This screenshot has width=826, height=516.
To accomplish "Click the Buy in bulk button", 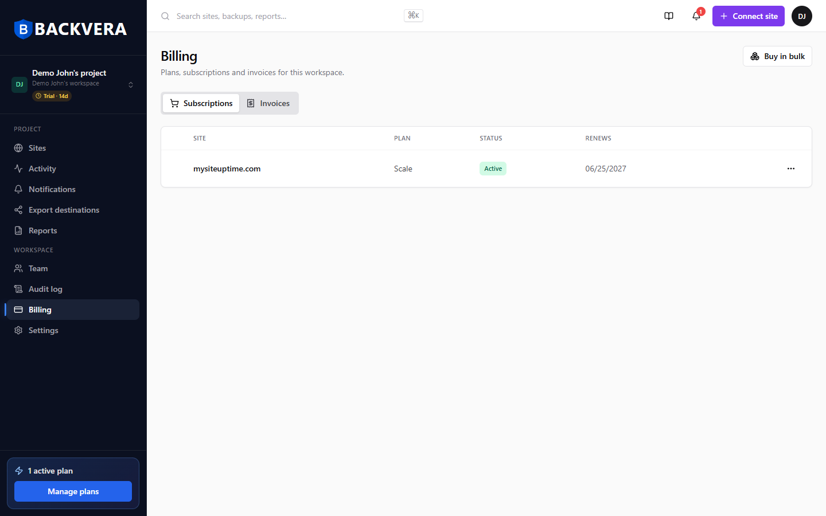I will [x=777, y=56].
